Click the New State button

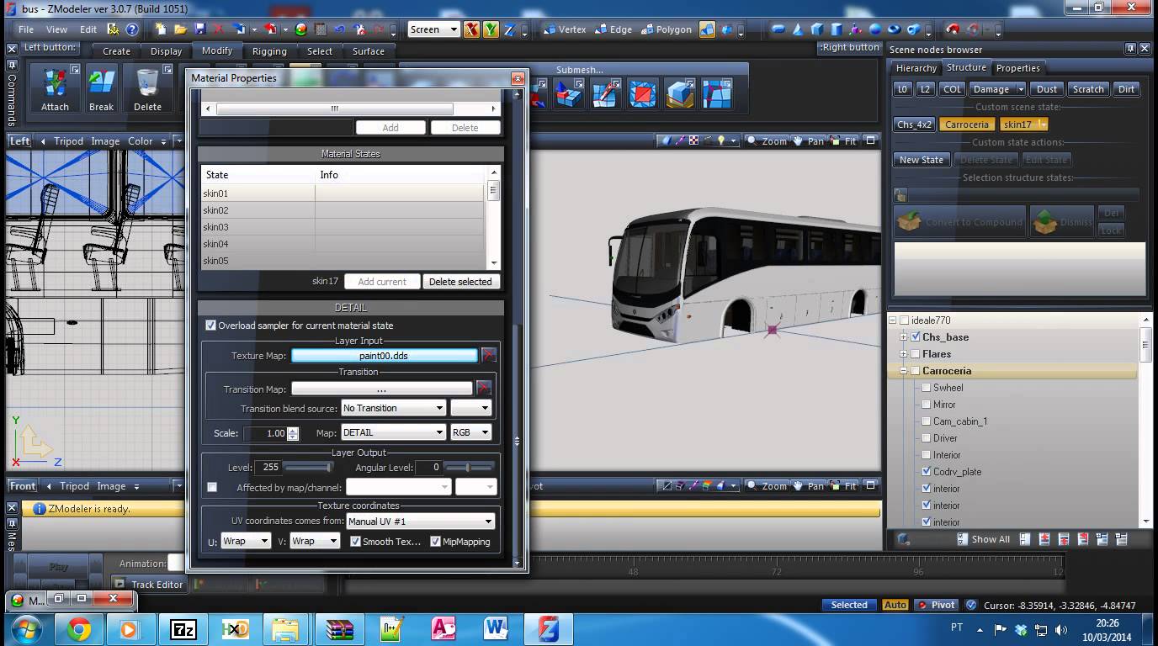point(922,160)
